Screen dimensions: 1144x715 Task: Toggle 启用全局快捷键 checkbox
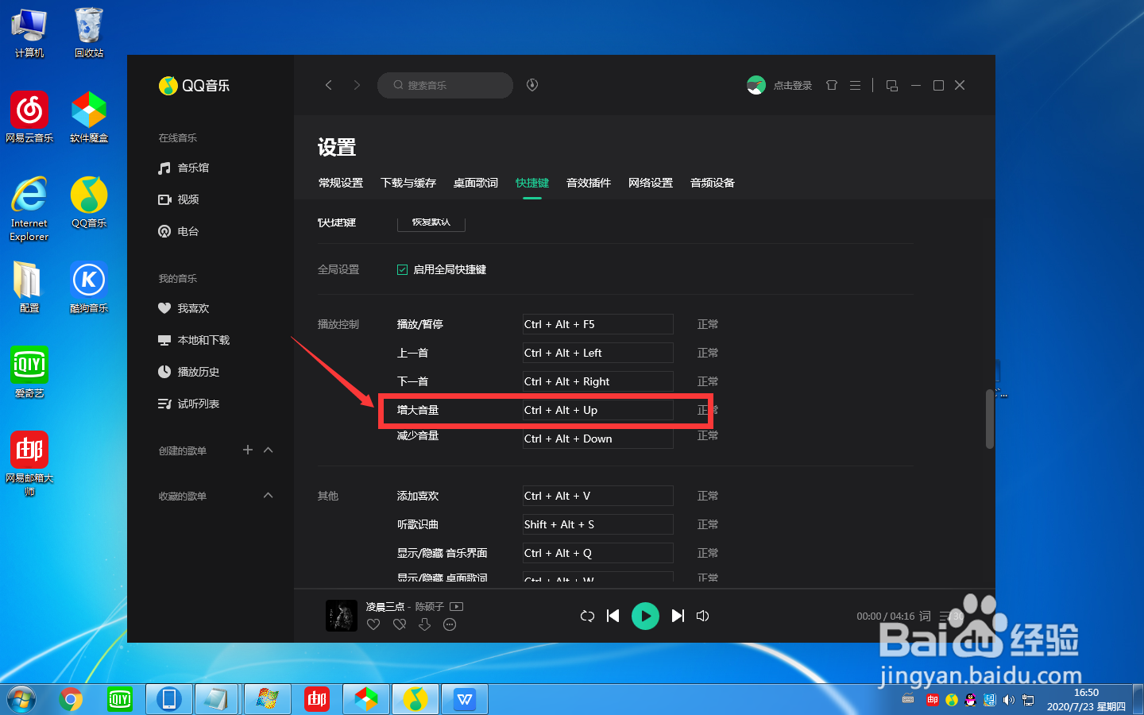click(402, 269)
